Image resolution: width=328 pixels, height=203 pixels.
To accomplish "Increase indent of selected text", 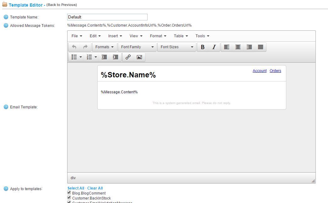I will pyautogui.click(x=116, y=57).
